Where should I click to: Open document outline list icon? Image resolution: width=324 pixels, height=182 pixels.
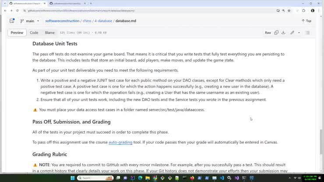coord(308,33)
